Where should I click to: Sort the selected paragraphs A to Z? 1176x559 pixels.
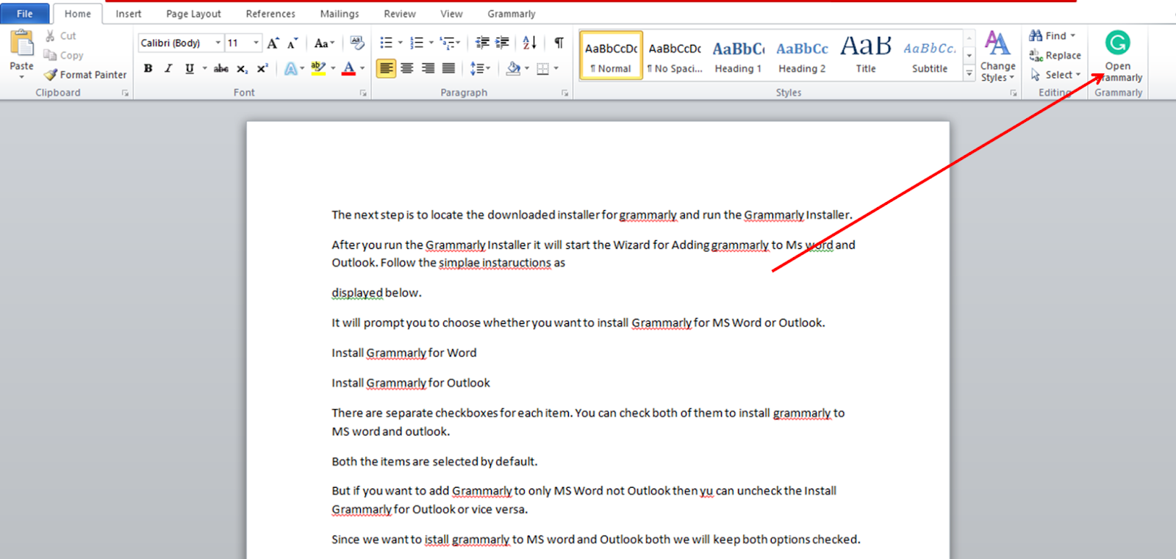click(x=530, y=43)
